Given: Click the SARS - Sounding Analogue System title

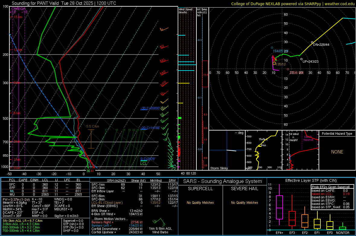Looking at the screenshot, I should (x=223, y=181).
